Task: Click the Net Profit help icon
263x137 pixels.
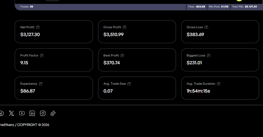Action: tap(38, 27)
